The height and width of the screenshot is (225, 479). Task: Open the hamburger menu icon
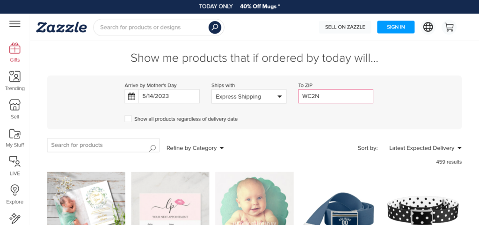click(15, 24)
